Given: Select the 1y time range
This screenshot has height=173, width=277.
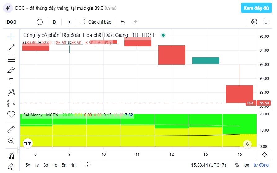Looking at the screenshot, I should pos(37,165).
